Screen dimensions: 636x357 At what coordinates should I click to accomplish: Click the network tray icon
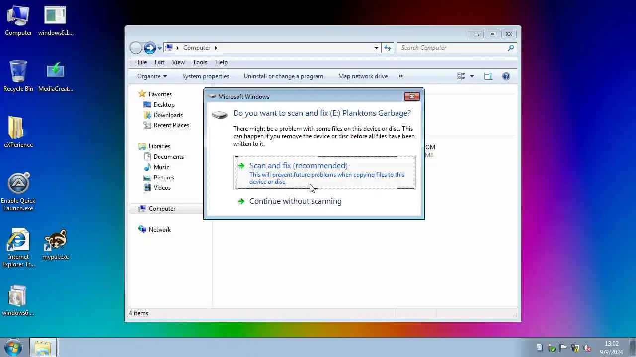coord(575,348)
